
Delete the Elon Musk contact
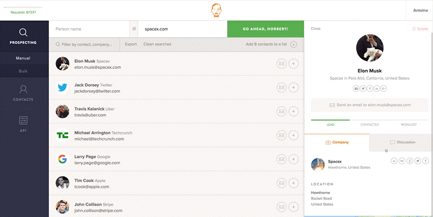[420, 29]
